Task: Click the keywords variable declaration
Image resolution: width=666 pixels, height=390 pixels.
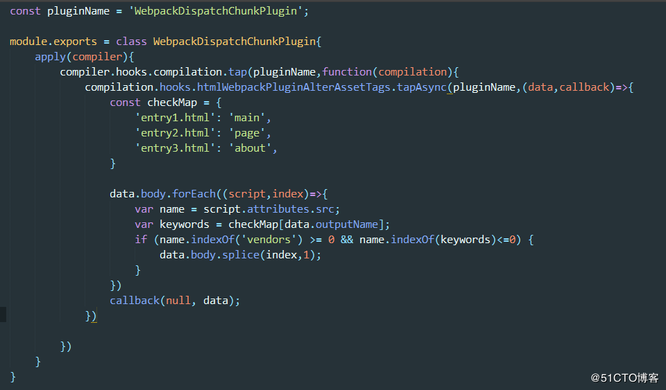Action: pyautogui.click(x=185, y=224)
